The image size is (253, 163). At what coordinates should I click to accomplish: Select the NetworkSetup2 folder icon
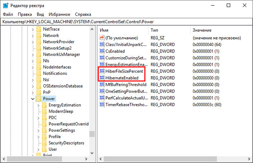(39, 48)
